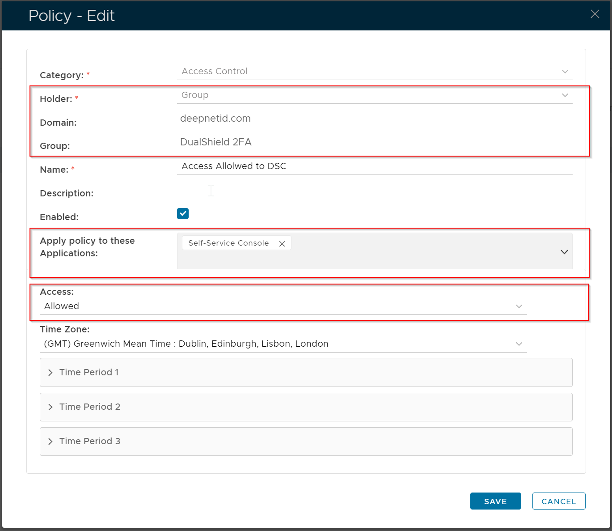
Task: Expand the Time Period 2 chevron
Action: pyautogui.click(x=51, y=407)
